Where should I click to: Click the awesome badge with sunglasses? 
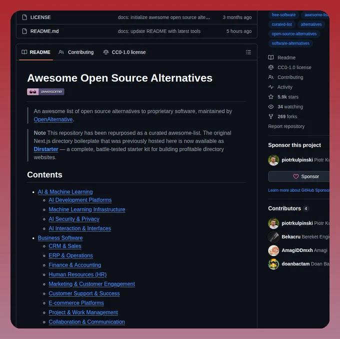(x=45, y=91)
